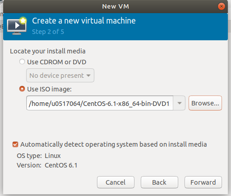Close the New VM dialog window

[221, 6]
